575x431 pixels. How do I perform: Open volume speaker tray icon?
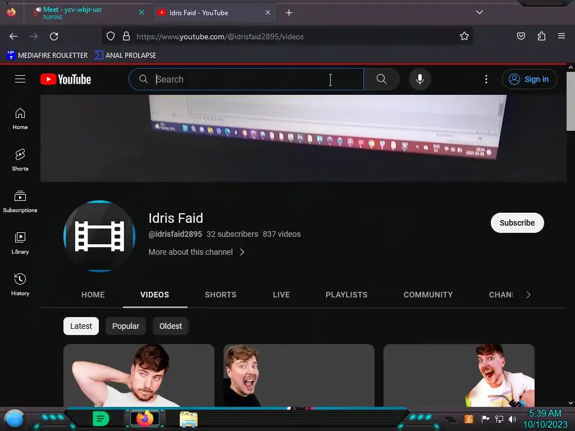click(512, 419)
